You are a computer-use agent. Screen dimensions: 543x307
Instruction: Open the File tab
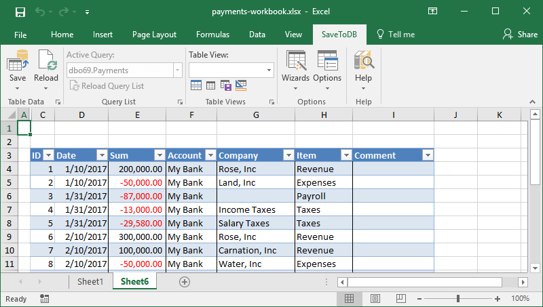click(x=20, y=35)
